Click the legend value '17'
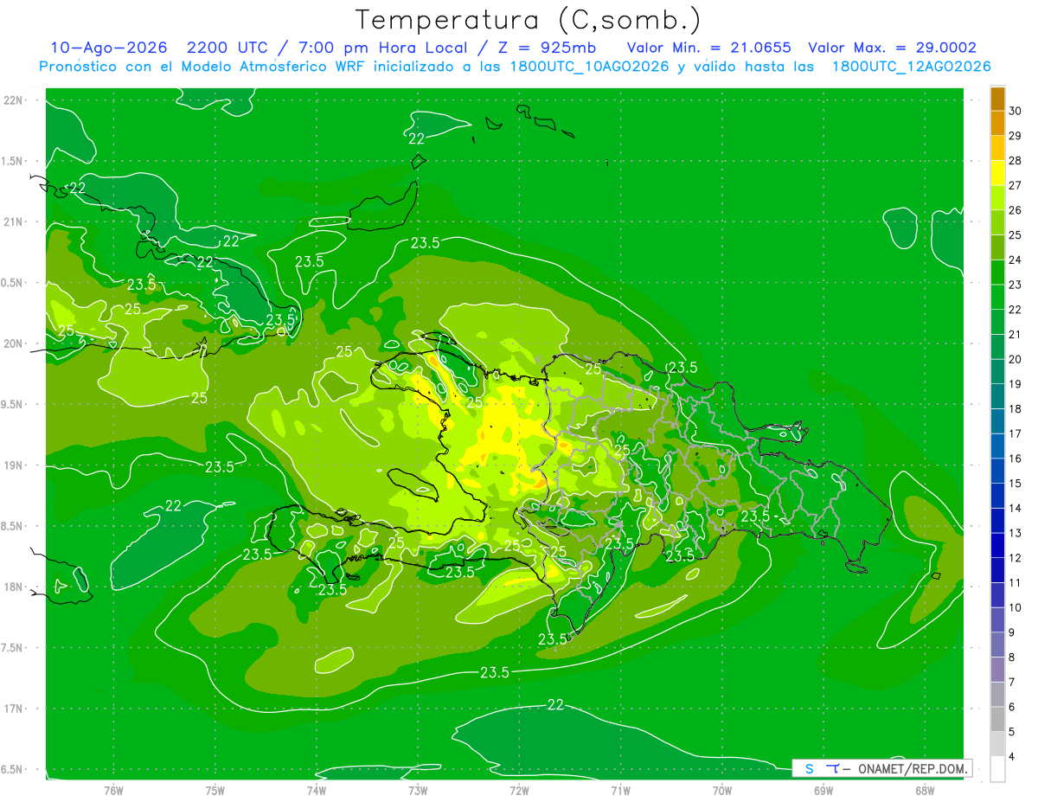Screen dimensions: 1038x802 1016,433
